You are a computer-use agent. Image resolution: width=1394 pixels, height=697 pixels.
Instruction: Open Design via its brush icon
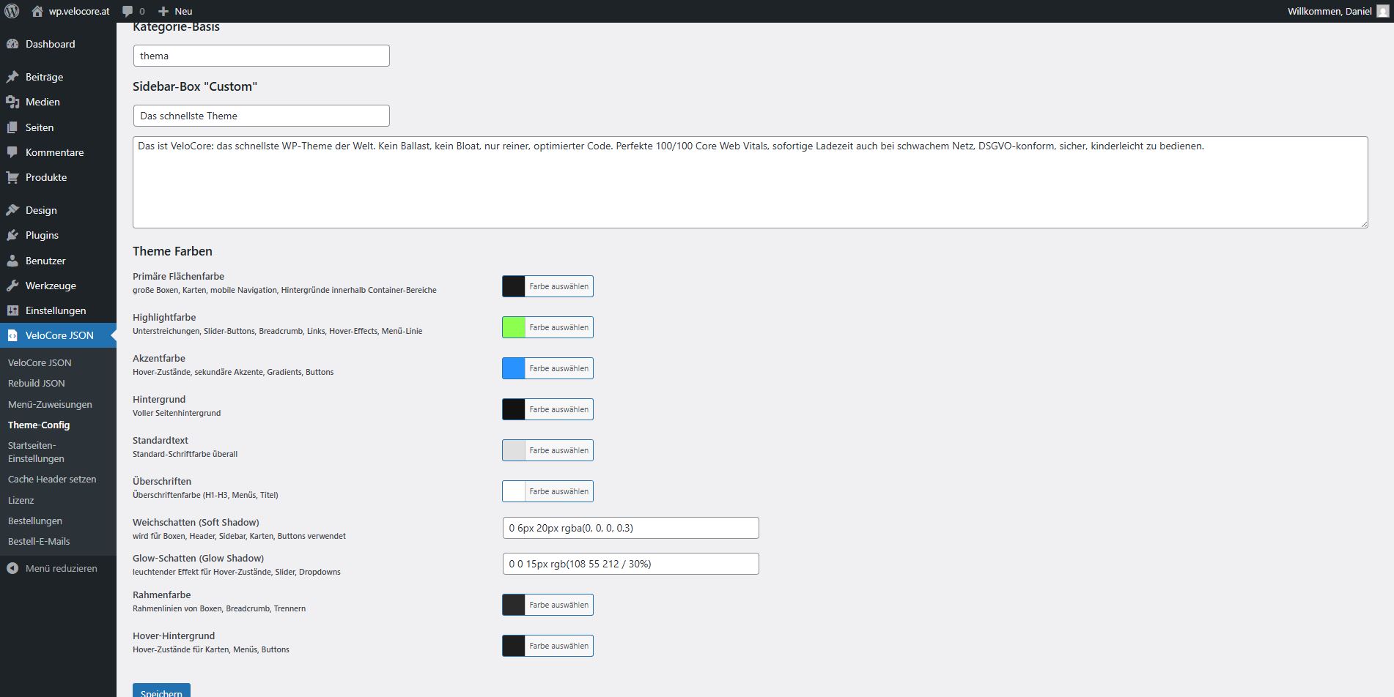[12, 209]
